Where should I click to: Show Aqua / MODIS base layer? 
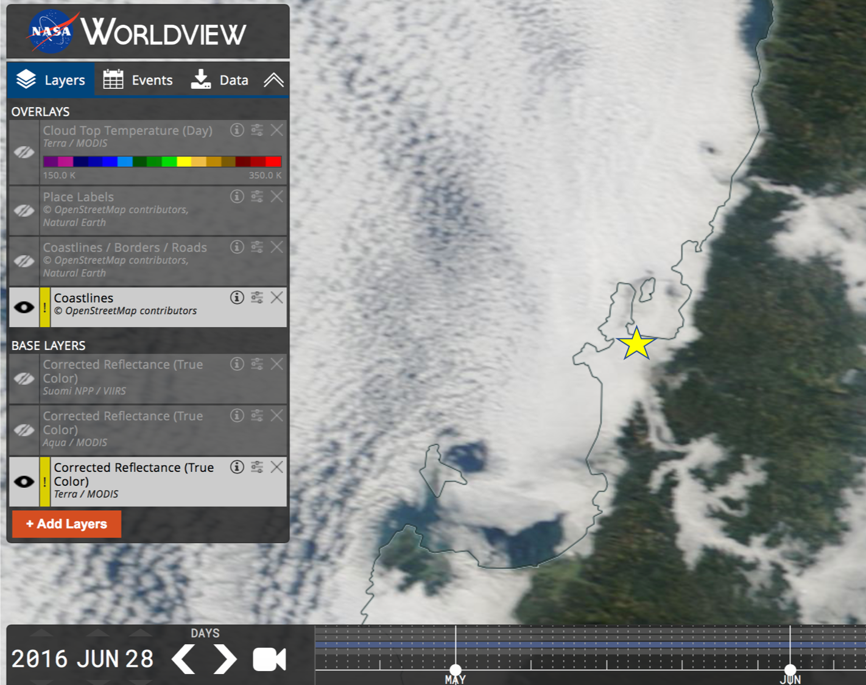(x=24, y=430)
